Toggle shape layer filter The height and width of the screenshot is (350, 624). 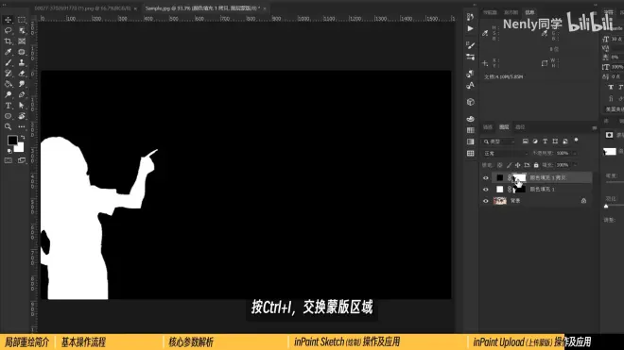pyautogui.click(x=555, y=142)
